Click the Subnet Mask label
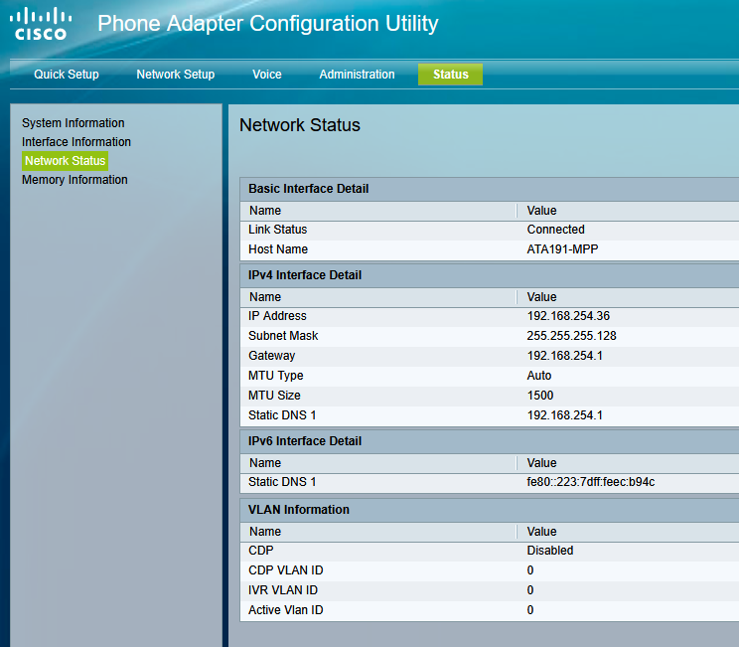Image resolution: width=739 pixels, height=647 pixels. (283, 336)
